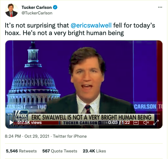Screen dimensions: 168x159
Task: Click the blue verified checkmark badge
Action: [x=55, y=7]
